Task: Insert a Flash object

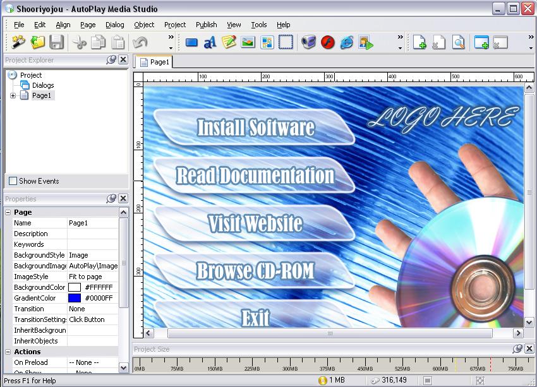Action: coord(328,43)
